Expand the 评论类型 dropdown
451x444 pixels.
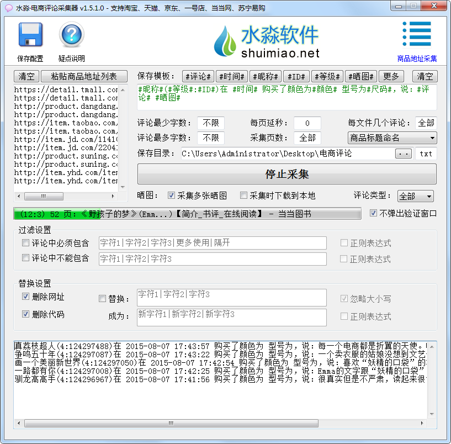tap(415, 196)
